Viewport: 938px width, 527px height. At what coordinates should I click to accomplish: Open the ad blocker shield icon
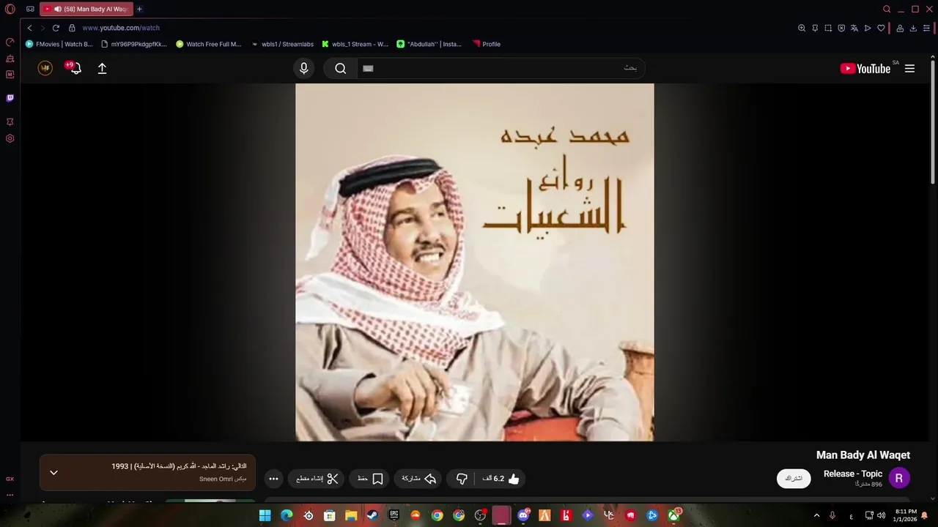[x=841, y=28]
